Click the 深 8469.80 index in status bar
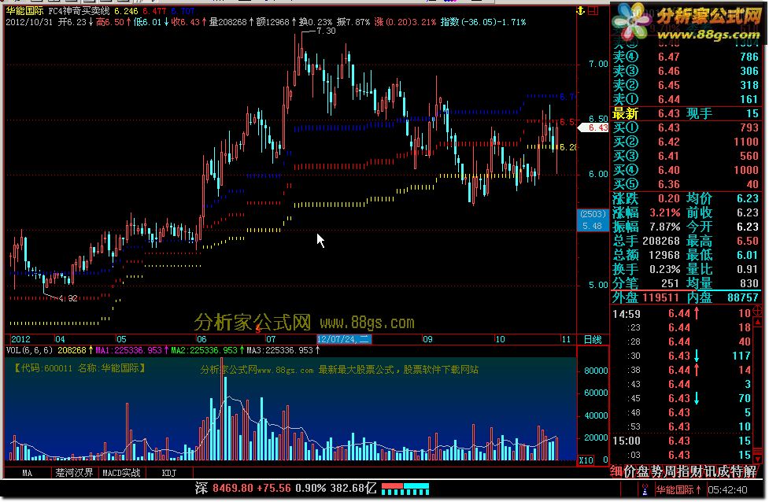The height and width of the screenshot is (502, 769). click(224, 489)
